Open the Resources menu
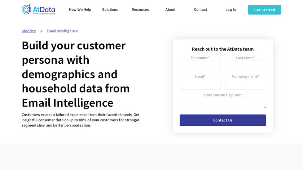 [140, 10]
